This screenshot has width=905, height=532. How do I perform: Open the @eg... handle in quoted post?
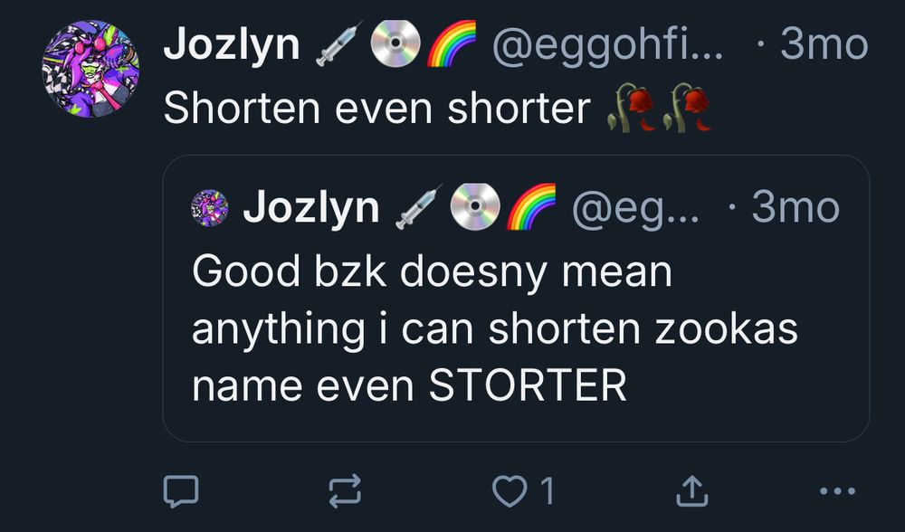click(635, 208)
